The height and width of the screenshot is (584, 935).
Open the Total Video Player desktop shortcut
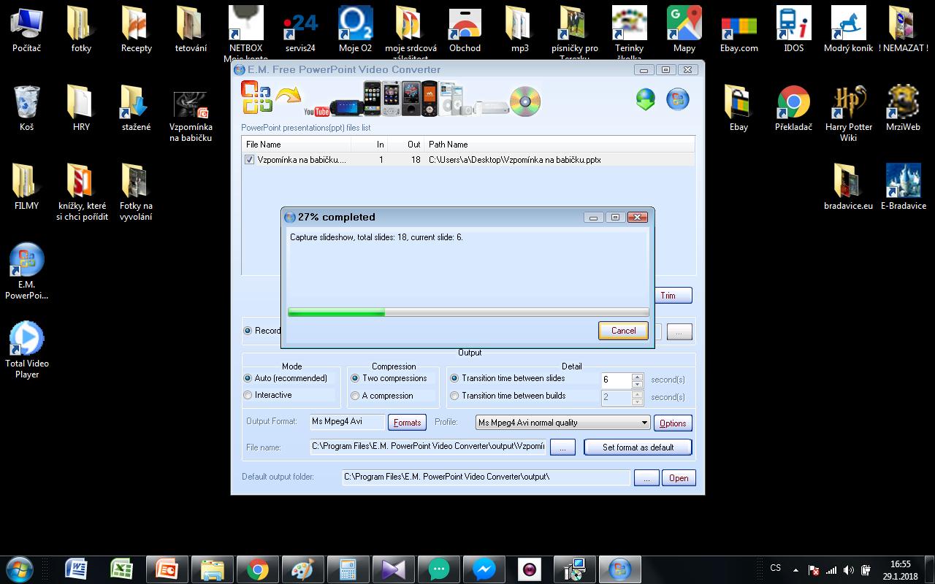[x=27, y=339]
